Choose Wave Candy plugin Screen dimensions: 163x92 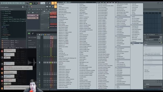[x=134, y=38]
